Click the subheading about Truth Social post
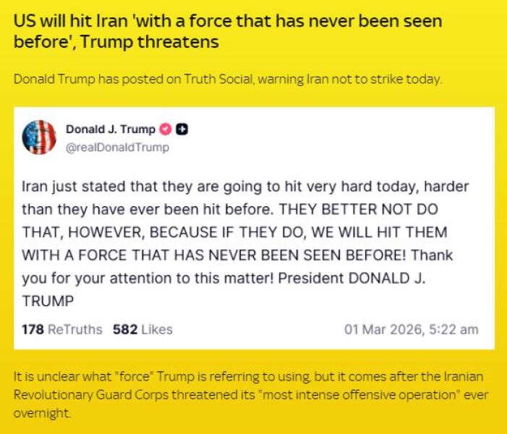Screen dimensions: 507x434 [x=228, y=78]
